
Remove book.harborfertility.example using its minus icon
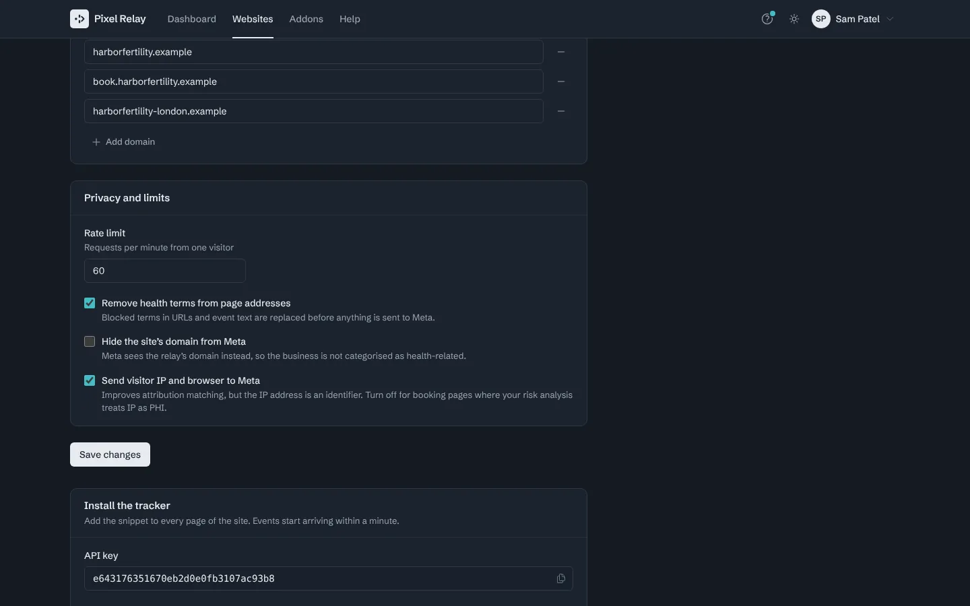click(561, 81)
